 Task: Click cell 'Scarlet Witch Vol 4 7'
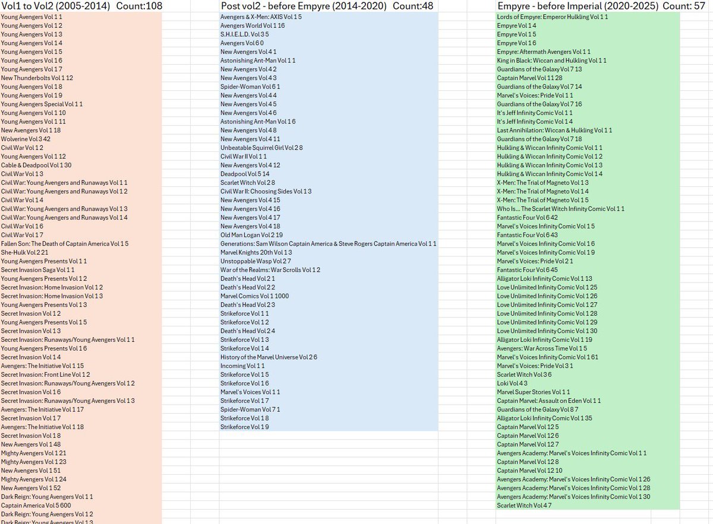[x=588, y=505]
